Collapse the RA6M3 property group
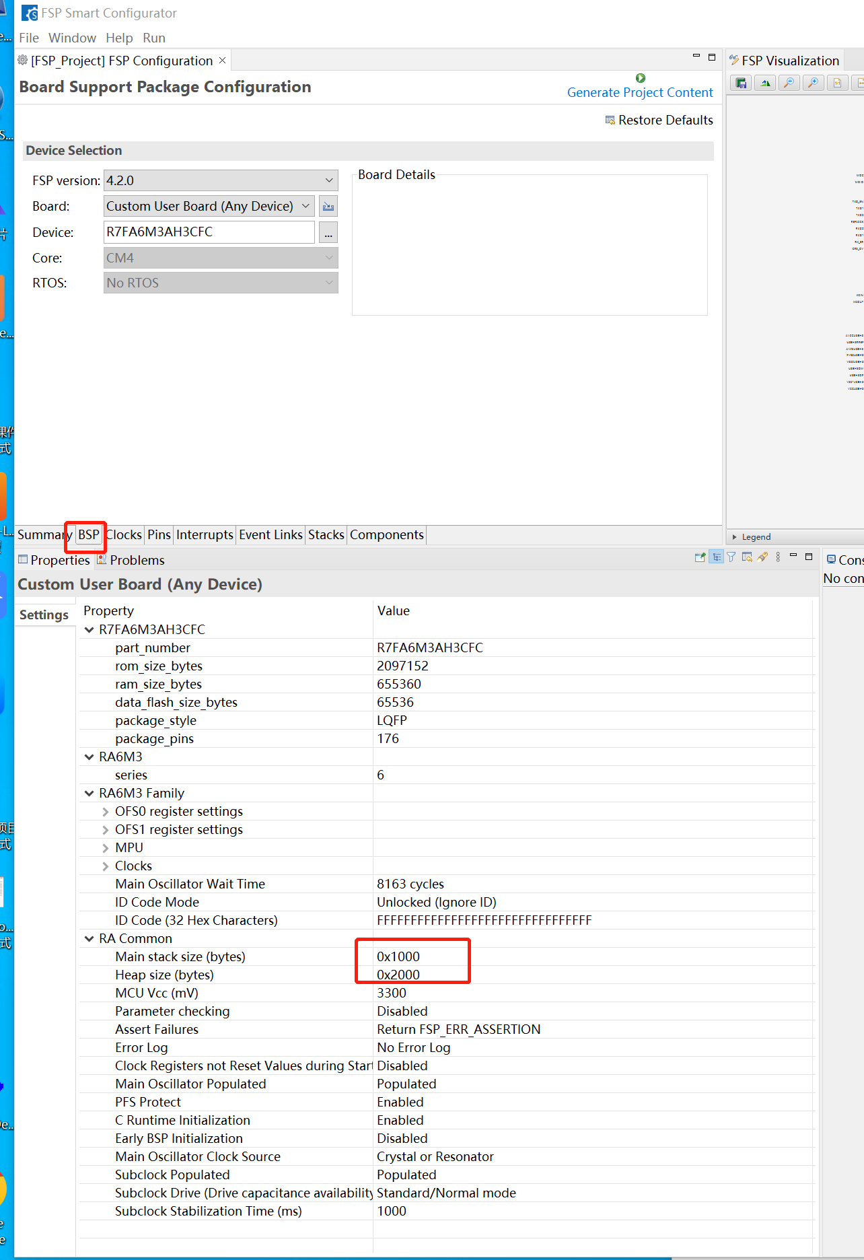The image size is (864, 1260). click(x=89, y=757)
